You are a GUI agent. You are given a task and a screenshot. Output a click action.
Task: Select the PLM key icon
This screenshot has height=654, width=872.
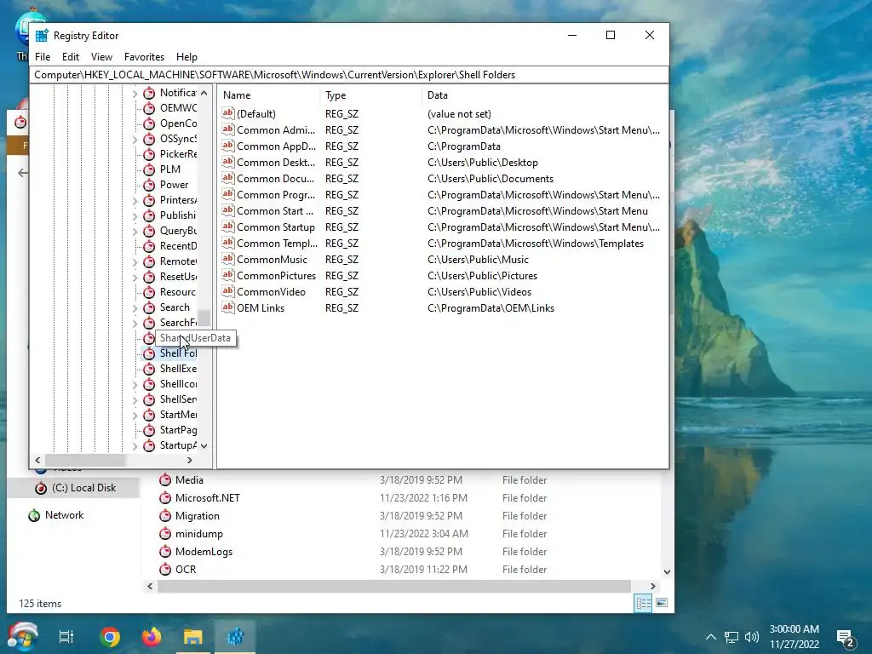point(149,169)
